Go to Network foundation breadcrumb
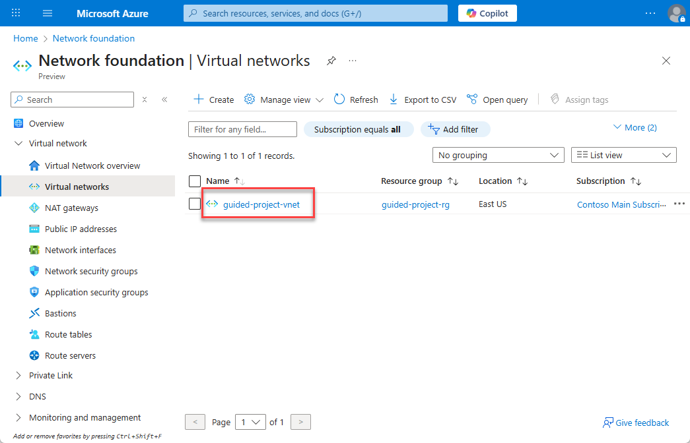690x443 pixels. point(94,38)
